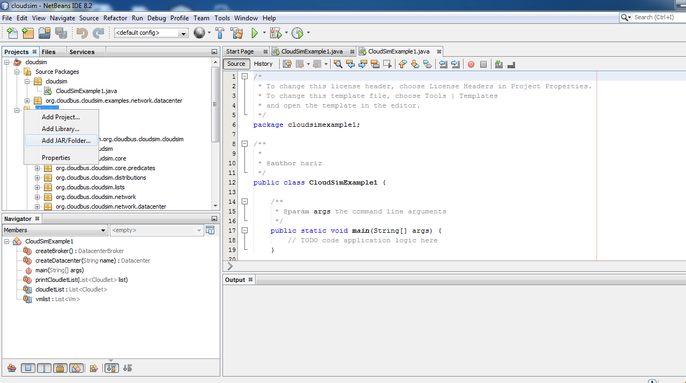Toggle Fully Qualified Names in the Navigator
This screenshot has height=383, width=686.
pyautogui.click(x=94, y=368)
